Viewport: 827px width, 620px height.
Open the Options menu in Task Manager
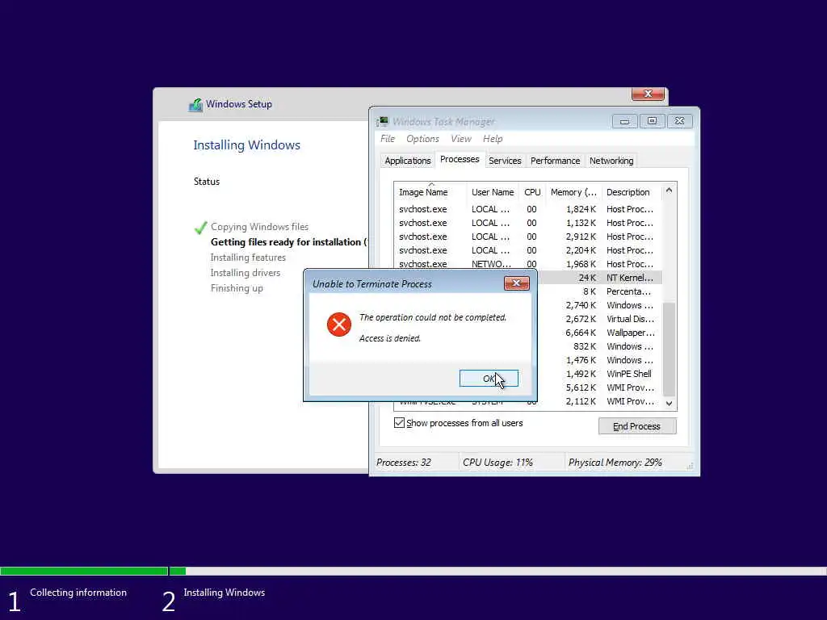point(422,139)
